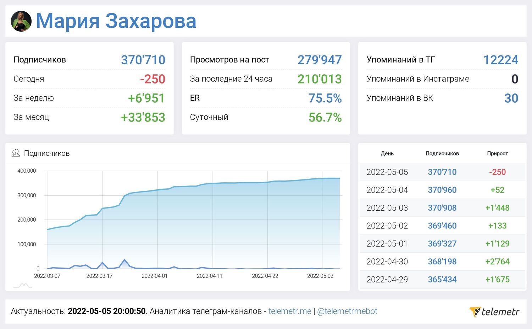Click the +2'764 growth cell
Image resolution: width=532 pixels, height=329 pixels.
pos(498,261)
